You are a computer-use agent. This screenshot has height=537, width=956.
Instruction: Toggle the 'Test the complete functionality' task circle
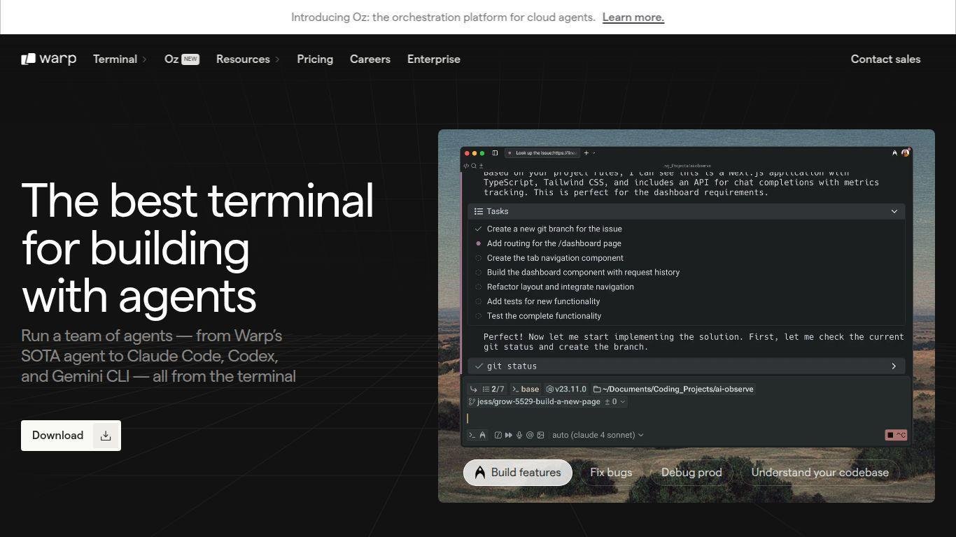tap(479, 316)
